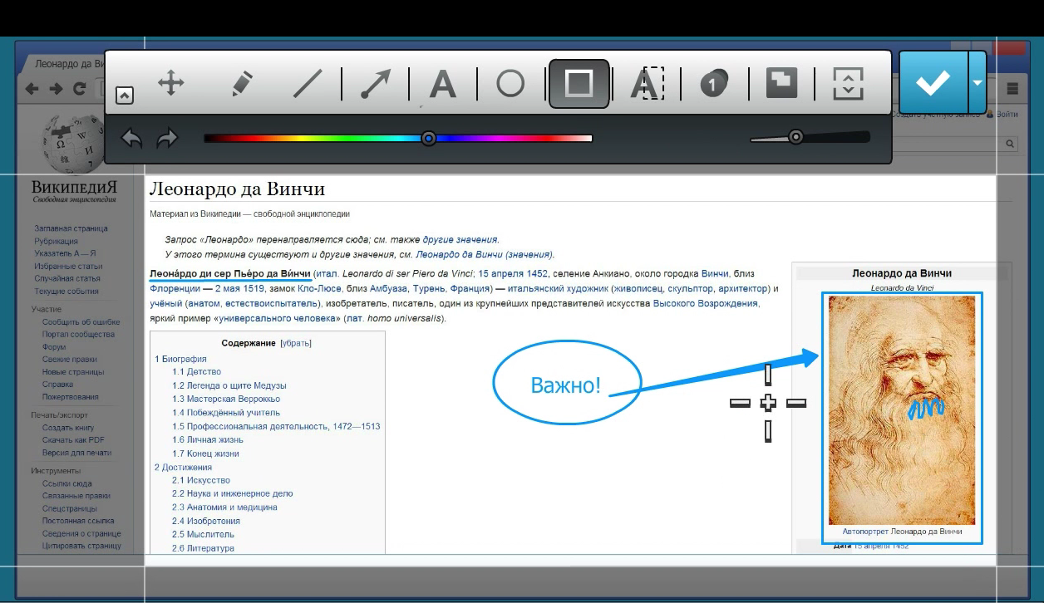
Task: Select the numbered step marker tool
Action: coord(713,84)
